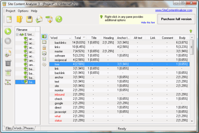Select the red 'status' word row
This screenshot has width=199, height=133.
click(119, 120)
